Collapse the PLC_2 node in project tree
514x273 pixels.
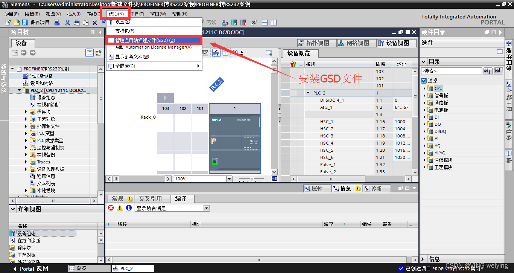(x=20, y=90)
